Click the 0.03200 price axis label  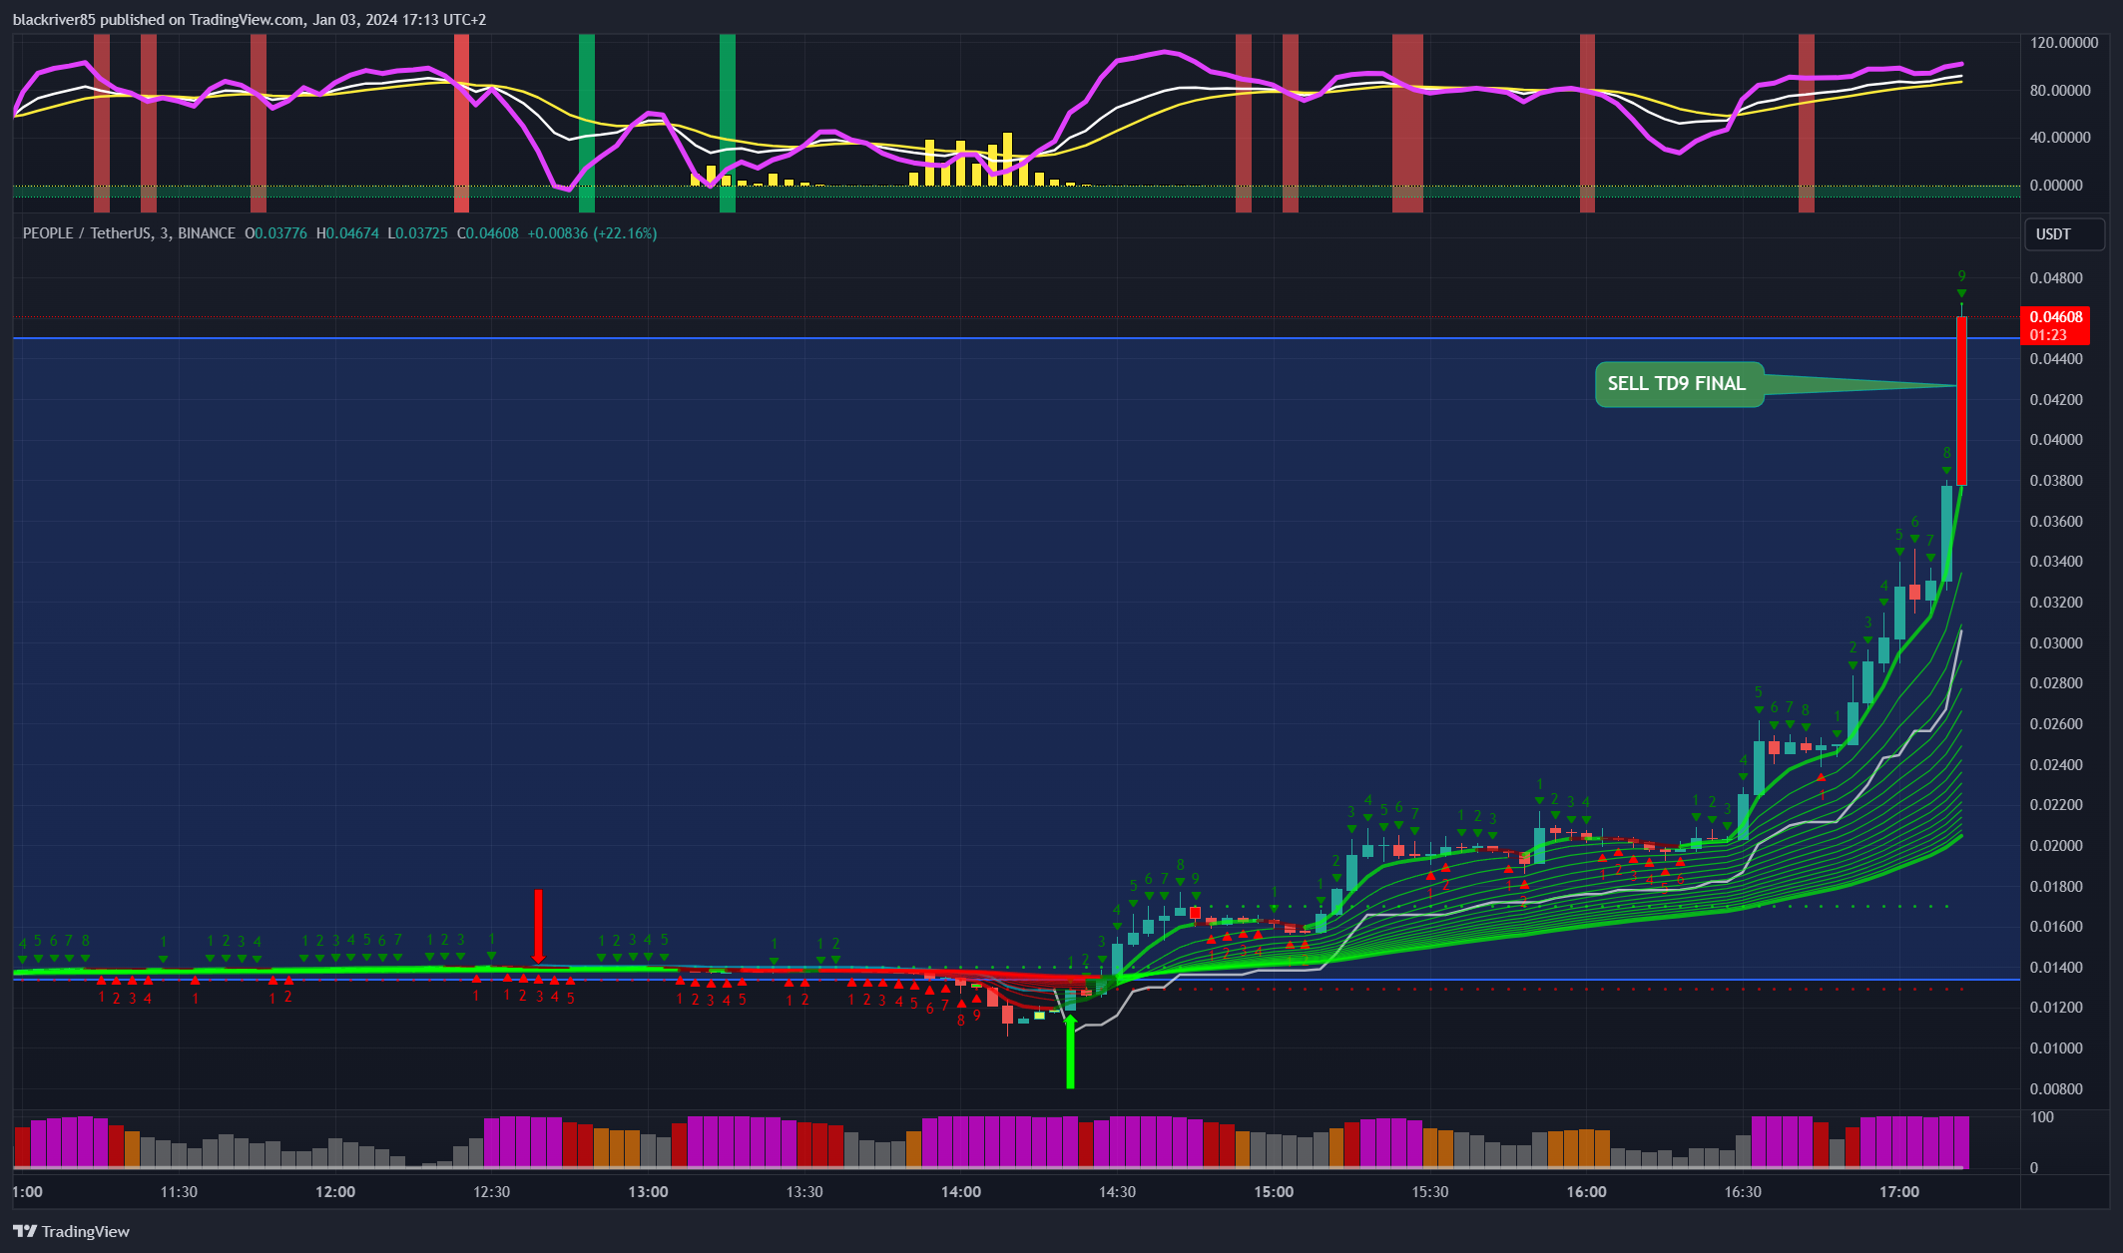pos(2056,603)
